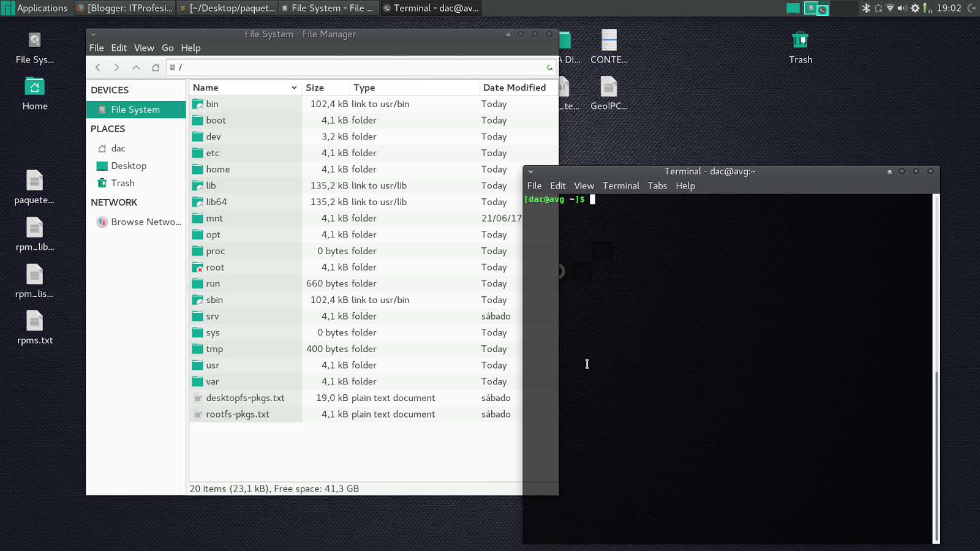This screenshot has height=551, width=980.
Task: Select the desktopfs-pkgs.txt file icon
Action: (197, 398)
